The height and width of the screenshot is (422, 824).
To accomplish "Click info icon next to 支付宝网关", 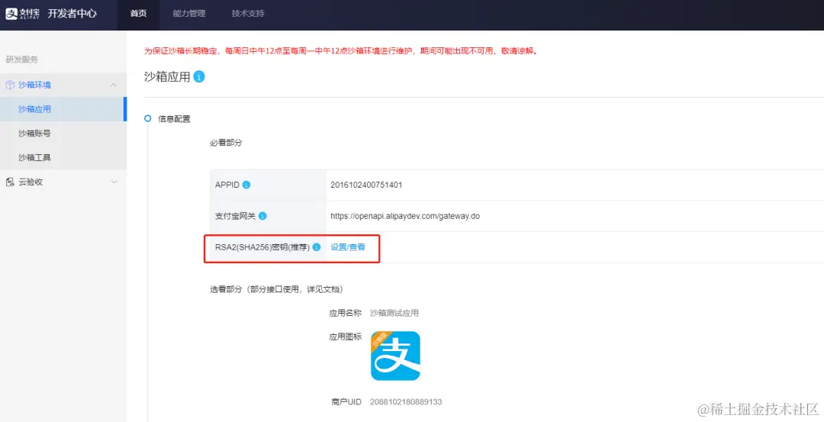I will point(262,216).
